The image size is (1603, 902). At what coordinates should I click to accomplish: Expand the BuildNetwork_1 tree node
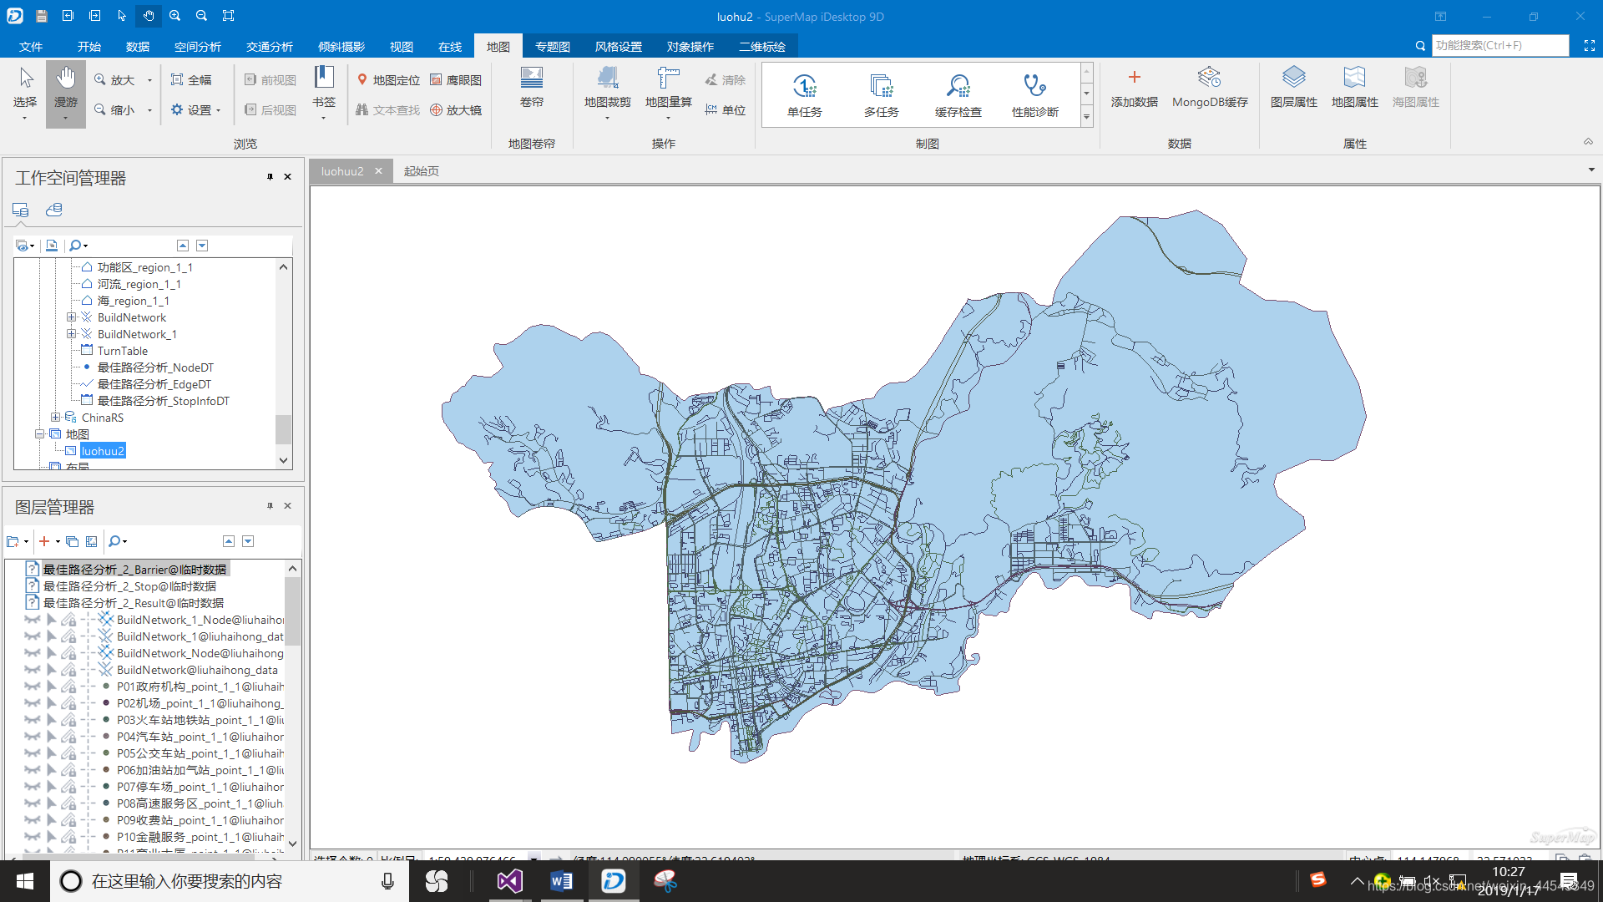pyautogui.click(x=71, y=334)
